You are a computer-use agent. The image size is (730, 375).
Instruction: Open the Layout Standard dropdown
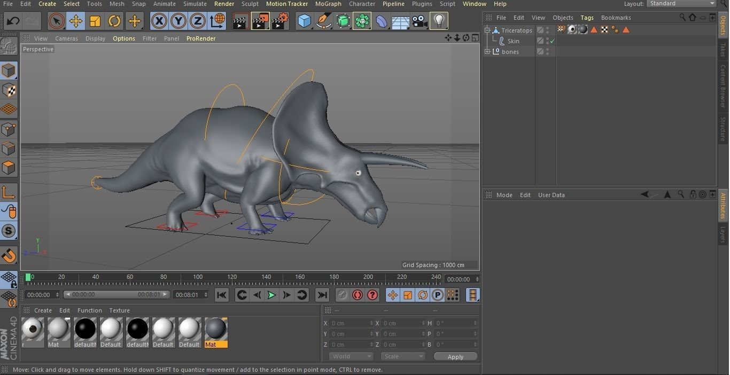[681, 4]
